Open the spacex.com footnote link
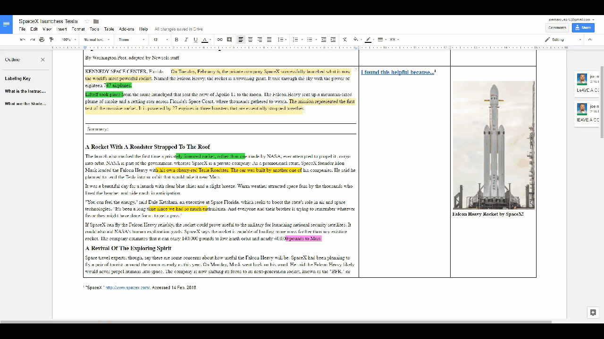Screen dimensions: 604x339 (127, 288)
